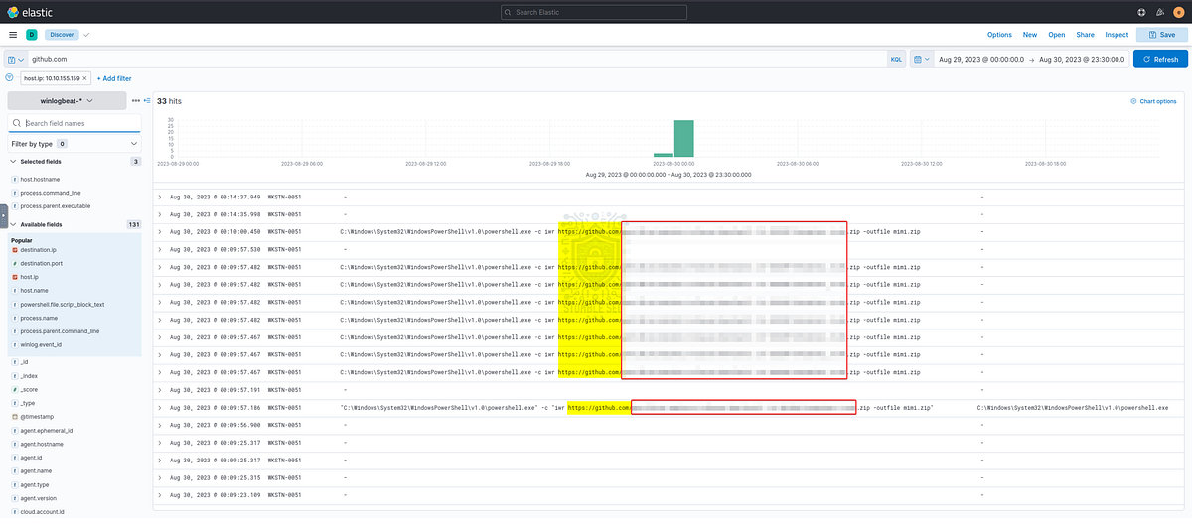The width and height of the screenshot is (1192, 527).
Task: Open the hamburger navigation menu
Action: coord(13,34)
